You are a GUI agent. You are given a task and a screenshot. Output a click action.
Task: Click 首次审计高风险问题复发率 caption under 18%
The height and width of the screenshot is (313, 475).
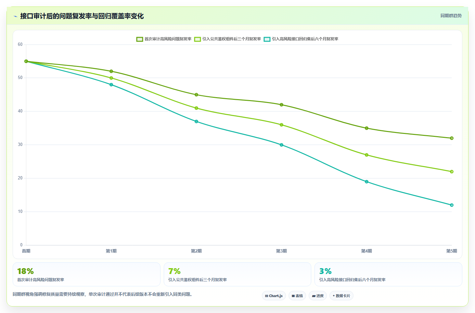click(41, 280)
